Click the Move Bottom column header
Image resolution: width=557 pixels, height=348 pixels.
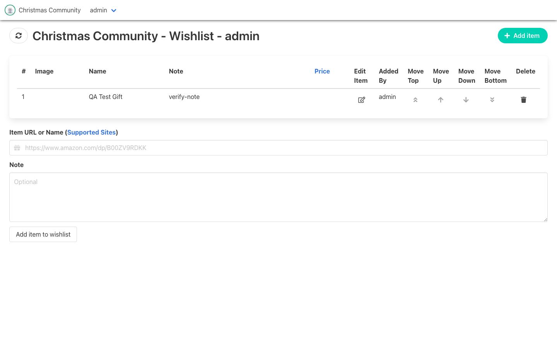click(x=495, y=76)
